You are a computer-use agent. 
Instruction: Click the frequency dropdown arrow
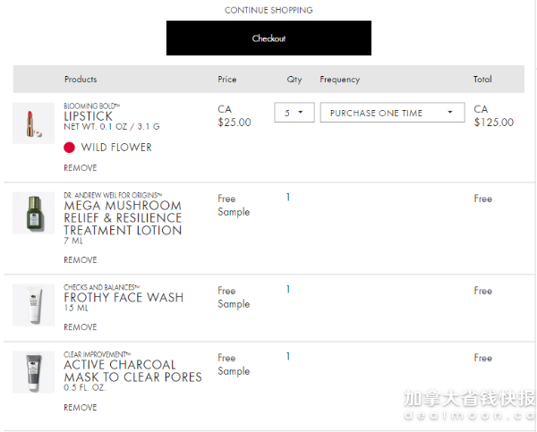coord(450,113)
